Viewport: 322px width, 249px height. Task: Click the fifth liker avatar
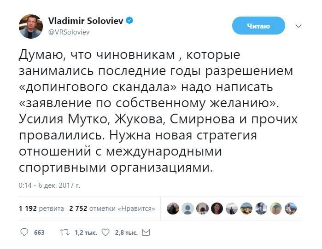pos(232,208)
